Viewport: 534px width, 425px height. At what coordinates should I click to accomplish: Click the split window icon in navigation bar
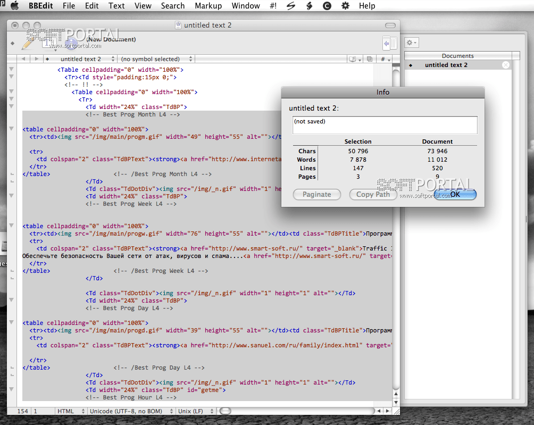(x=370, y=59)
